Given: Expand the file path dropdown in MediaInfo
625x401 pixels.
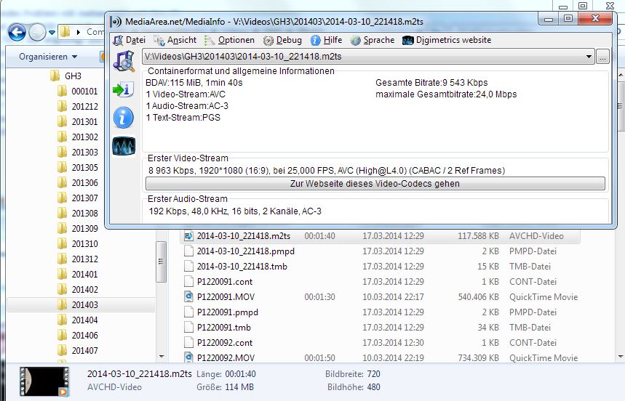Looking at the screenshot, I should (589, 57).
